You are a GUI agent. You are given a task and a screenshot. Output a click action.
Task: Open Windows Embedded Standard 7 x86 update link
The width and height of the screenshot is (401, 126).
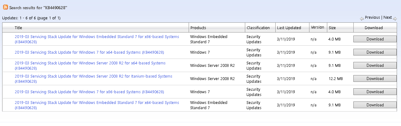pyautogui.click(x=97, y=39)
